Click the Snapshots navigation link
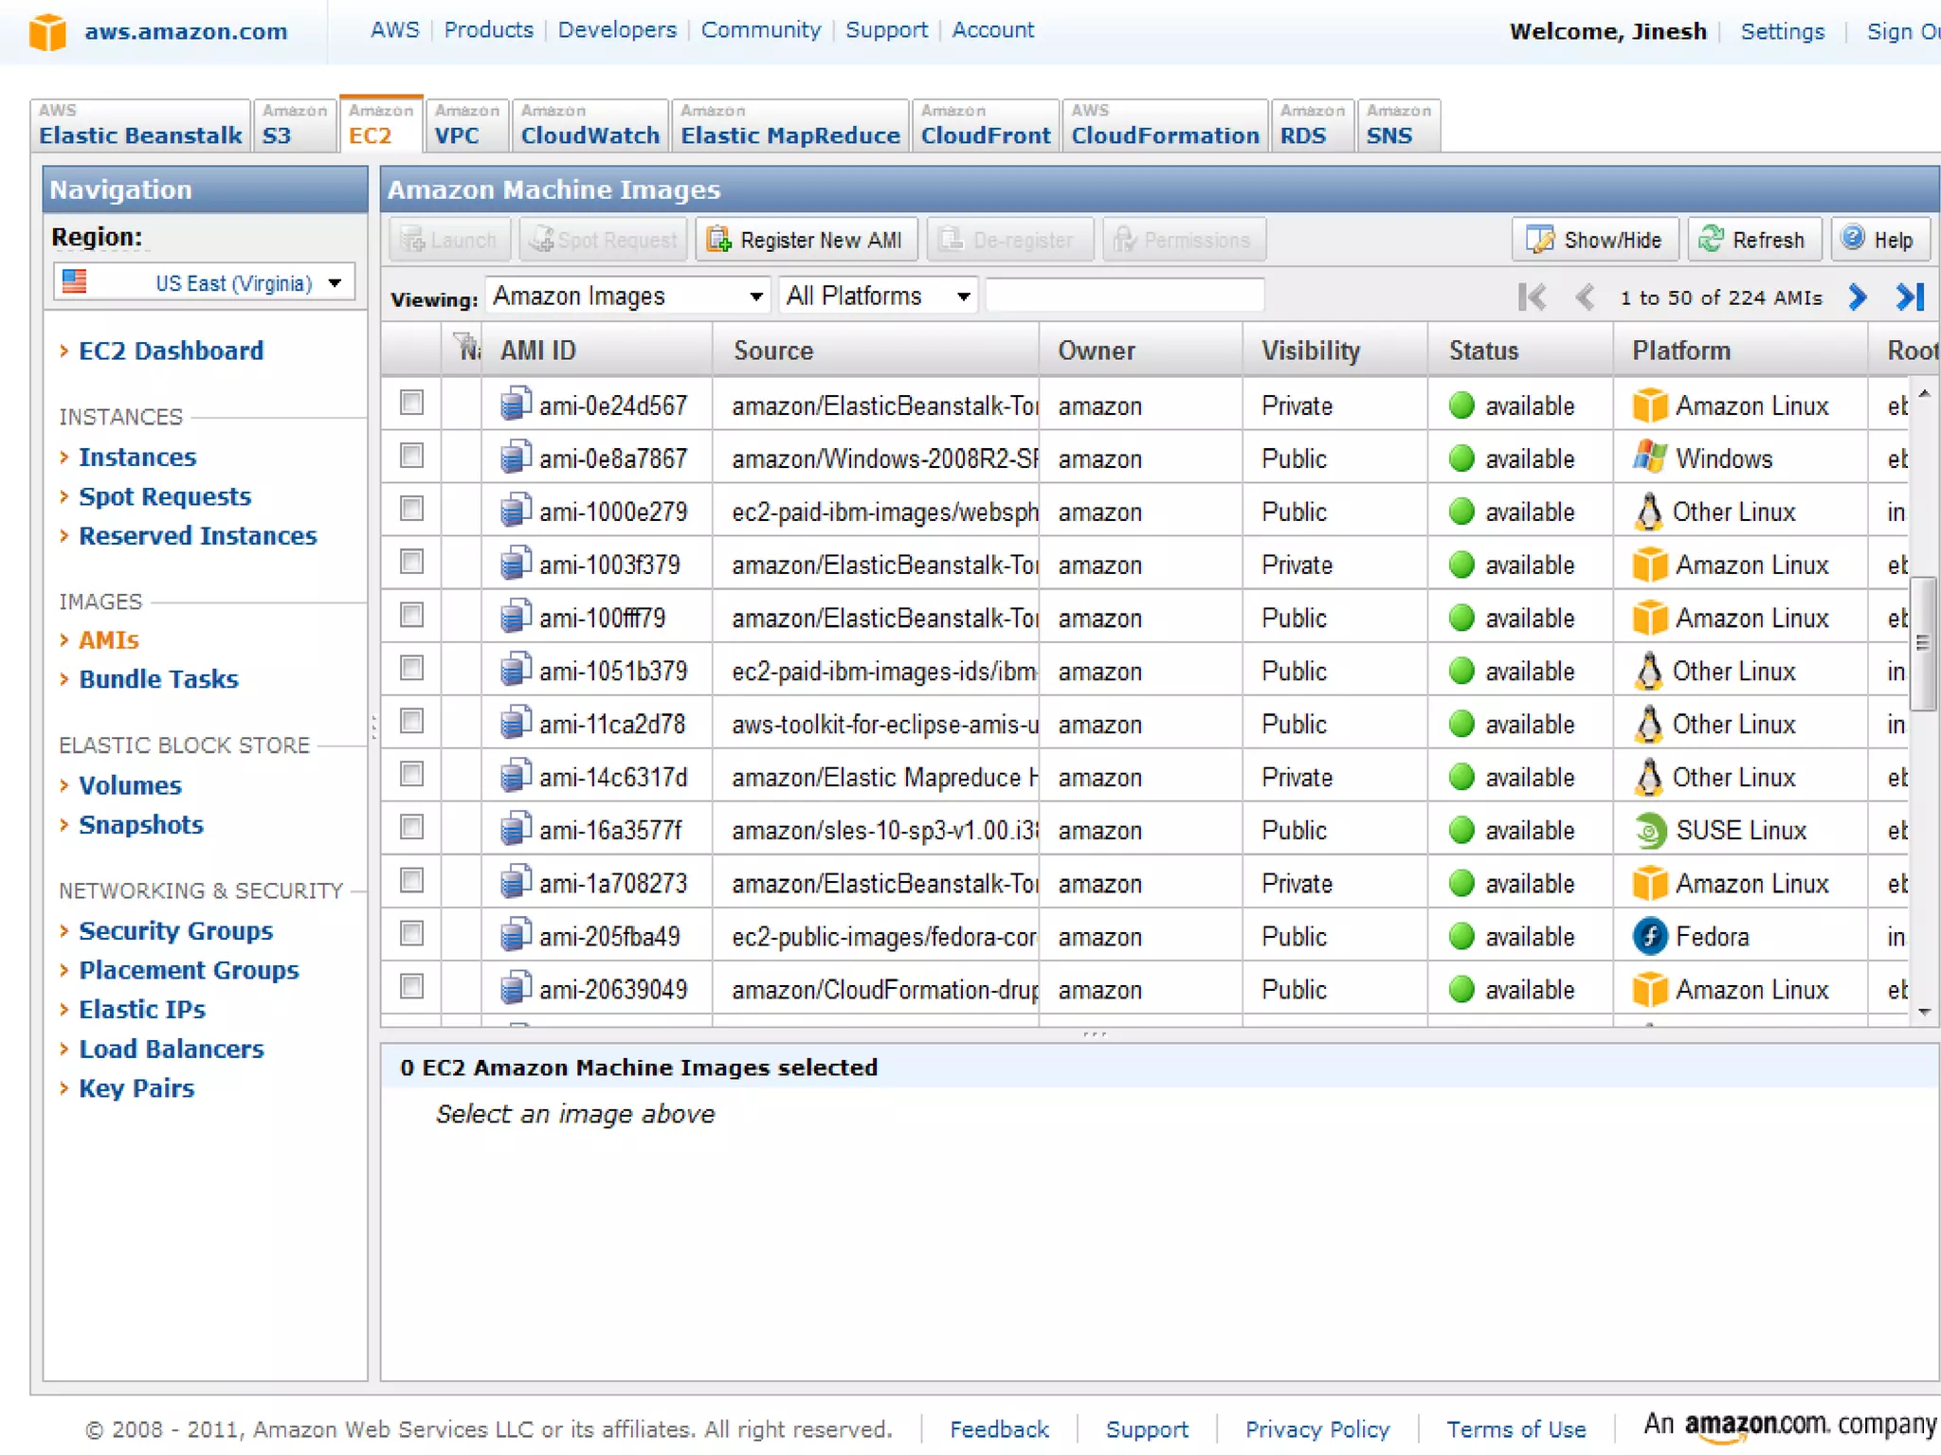Viewport: 1941px width, 1455px height. point(140,825)
